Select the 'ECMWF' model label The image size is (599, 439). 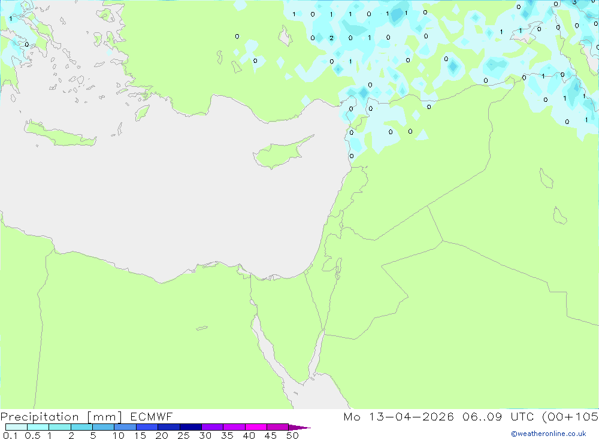tap(152, 416)
